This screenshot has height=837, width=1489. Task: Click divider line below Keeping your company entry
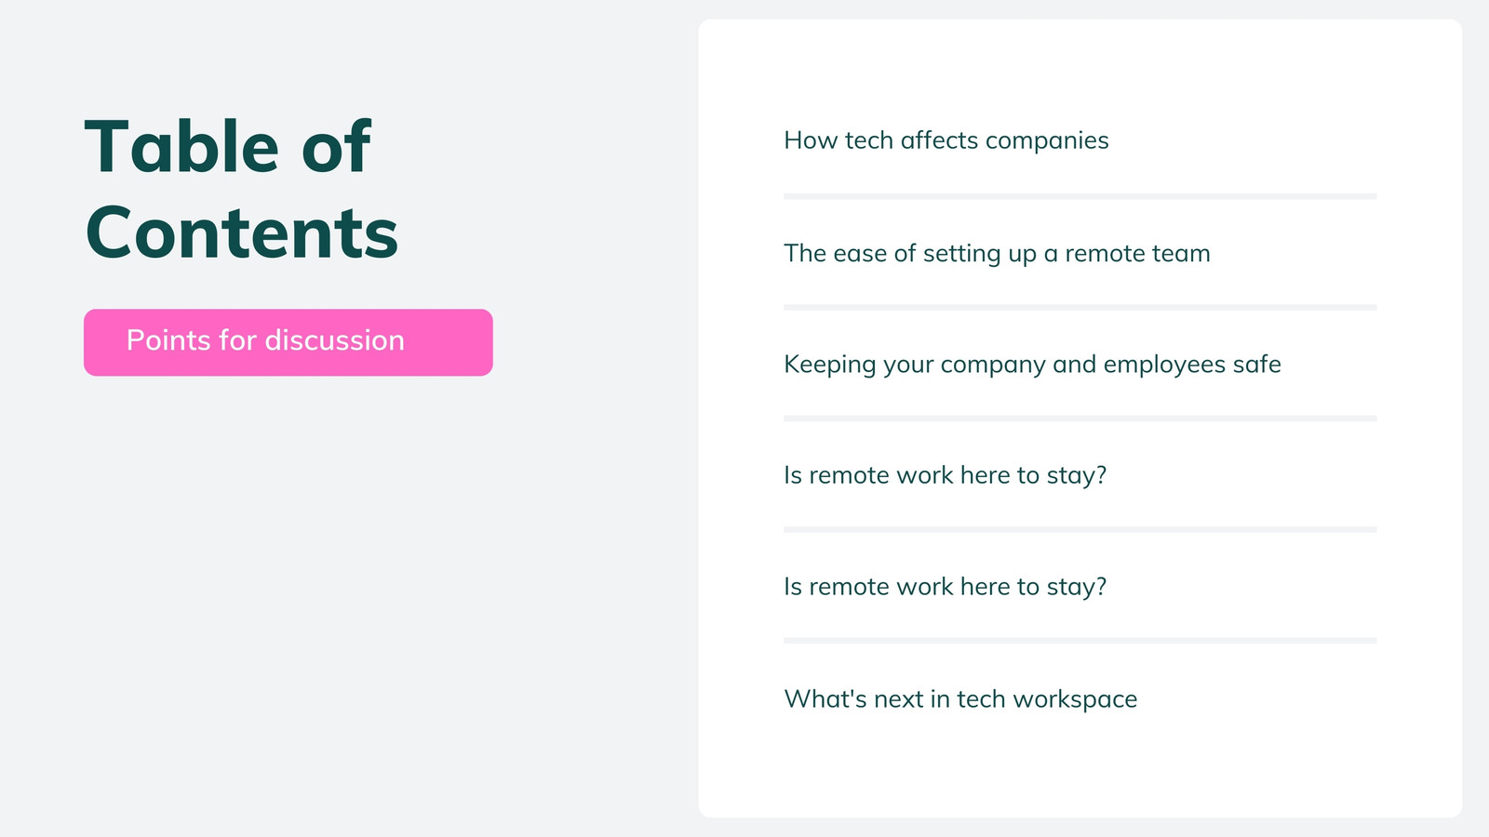1080,418
